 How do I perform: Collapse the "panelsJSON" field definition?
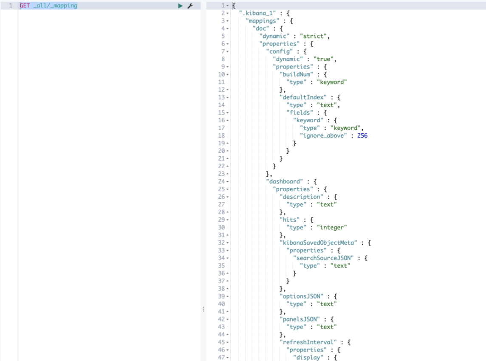[227, 319]
